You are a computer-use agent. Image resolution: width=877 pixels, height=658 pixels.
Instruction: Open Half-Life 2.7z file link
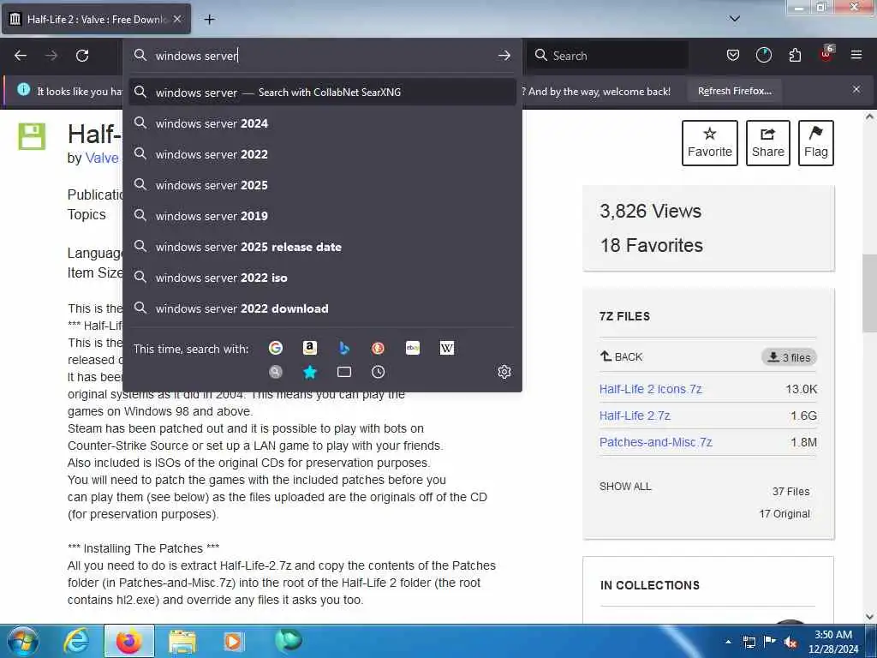pyautogui.click(x=635, y=416)
